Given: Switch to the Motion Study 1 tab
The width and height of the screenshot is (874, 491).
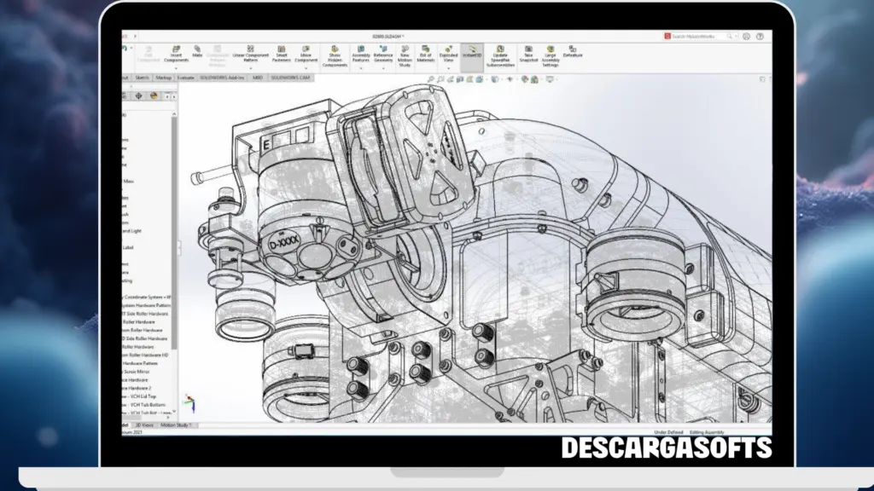Looking at the screenshot, I should point(176,425).
